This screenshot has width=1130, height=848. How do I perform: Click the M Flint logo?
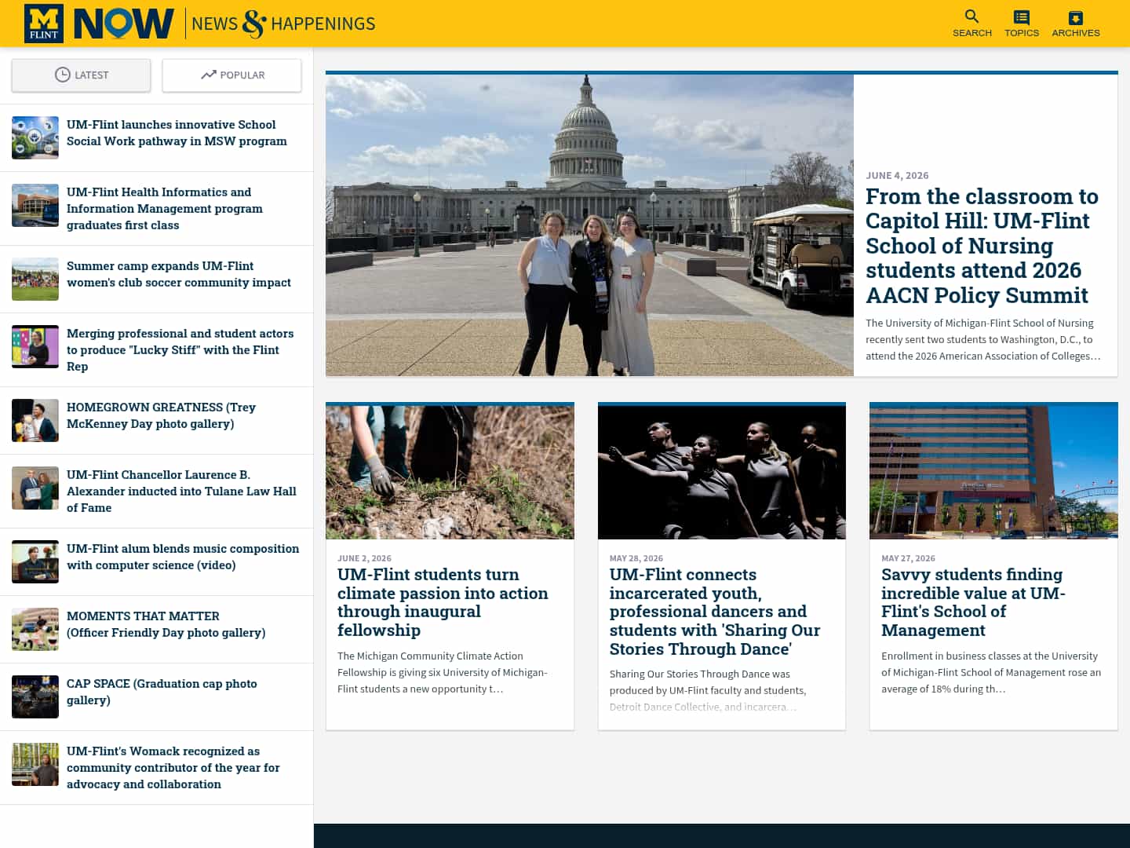coord(44,24)
